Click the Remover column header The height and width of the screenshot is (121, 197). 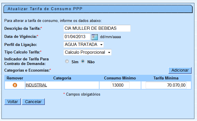point(15,78)
